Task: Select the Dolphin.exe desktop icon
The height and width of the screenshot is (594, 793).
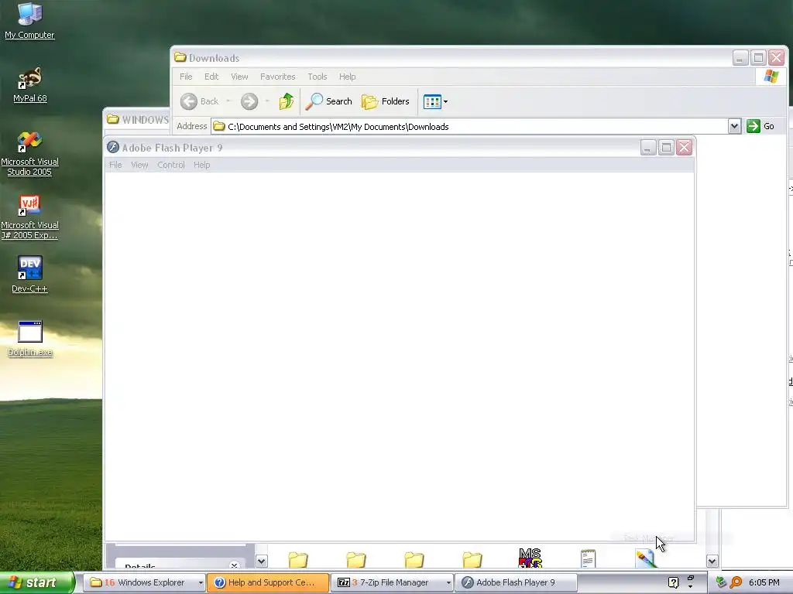Action: point(29,339)
